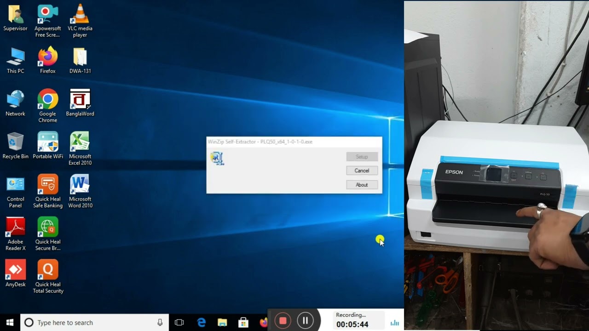This screenshot has width=589, height=331.
Task: Open the DWA-131 folder
Action: click(80, 60)
